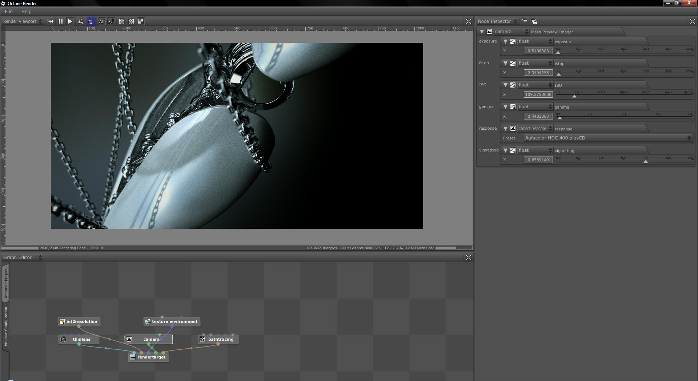
Task: Open the Render Viewport panel type dropdown
Action: point(23,21)
